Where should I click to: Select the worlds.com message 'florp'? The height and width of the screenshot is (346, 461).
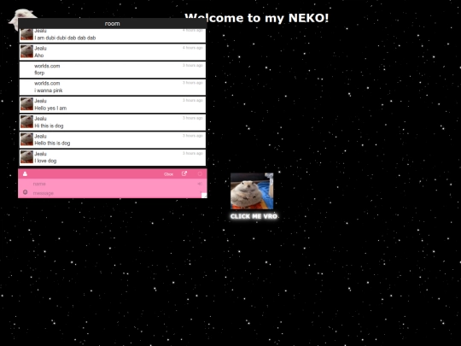tap(39, 73)
